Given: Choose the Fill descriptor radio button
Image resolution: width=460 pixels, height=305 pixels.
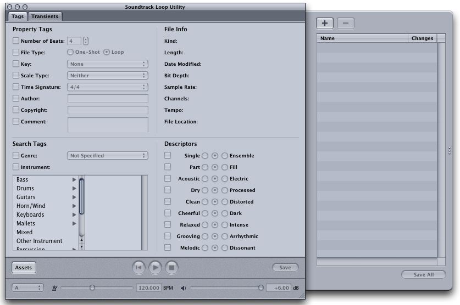Looking at the screenshot, I should click(225, 167).
